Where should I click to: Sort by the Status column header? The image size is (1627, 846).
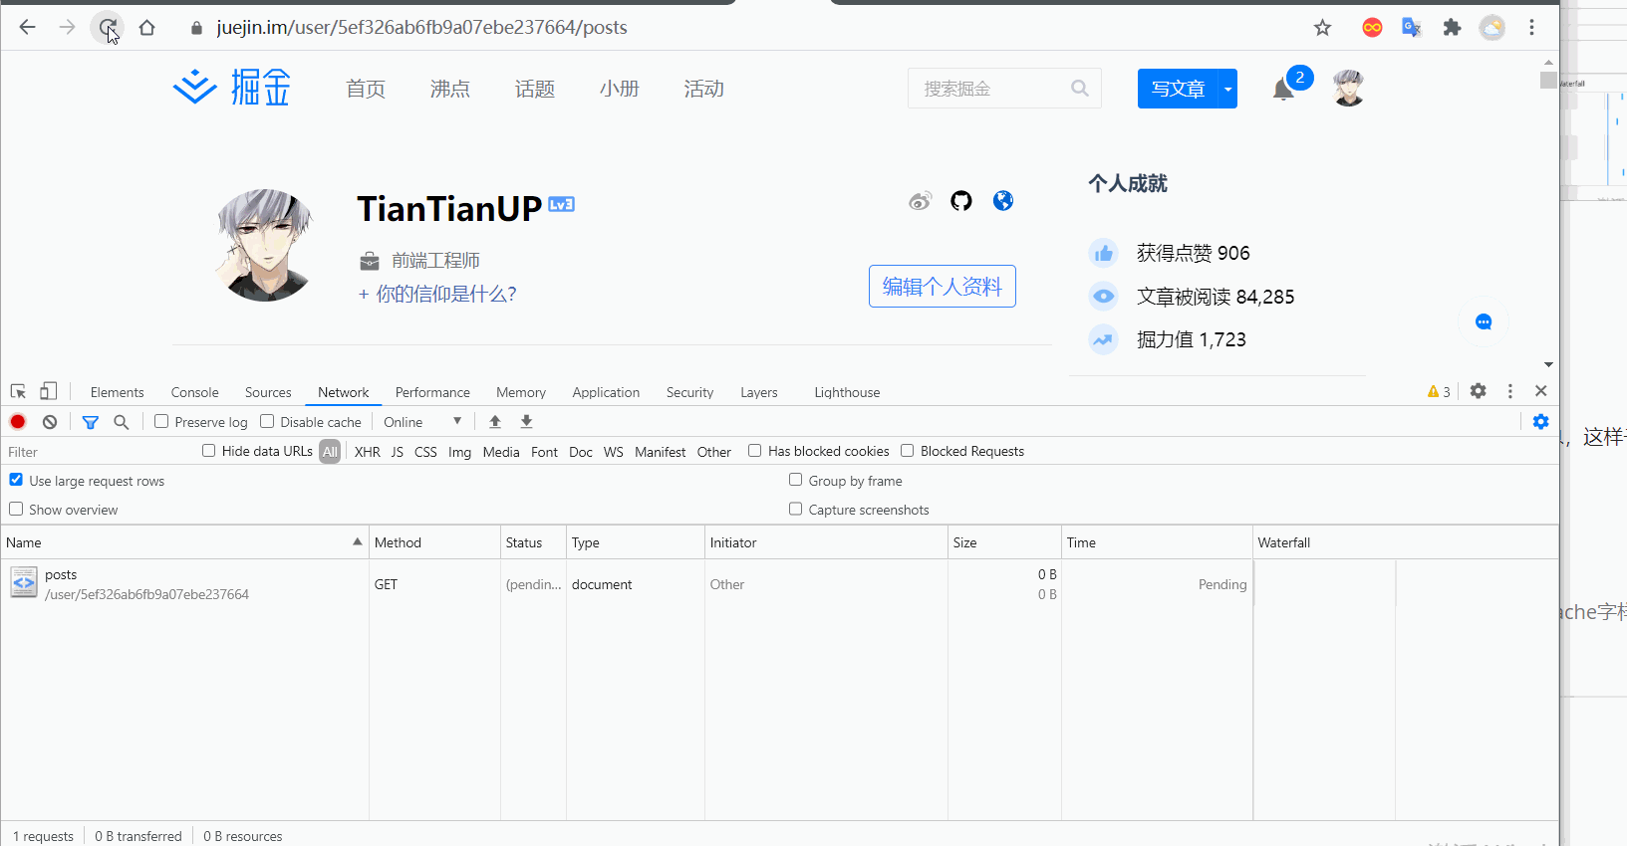point(533,542)
